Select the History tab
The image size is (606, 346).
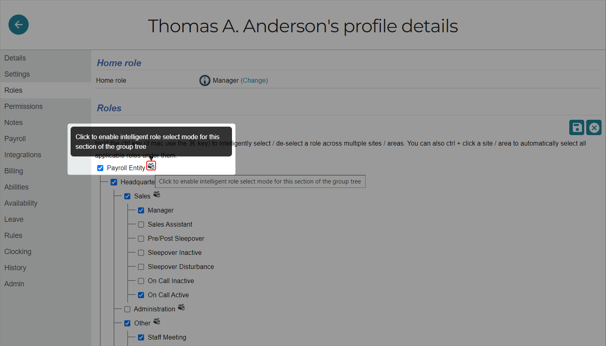[15, 267]
